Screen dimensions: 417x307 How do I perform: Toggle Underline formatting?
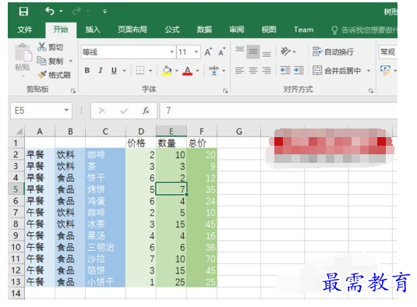(114, 70)
